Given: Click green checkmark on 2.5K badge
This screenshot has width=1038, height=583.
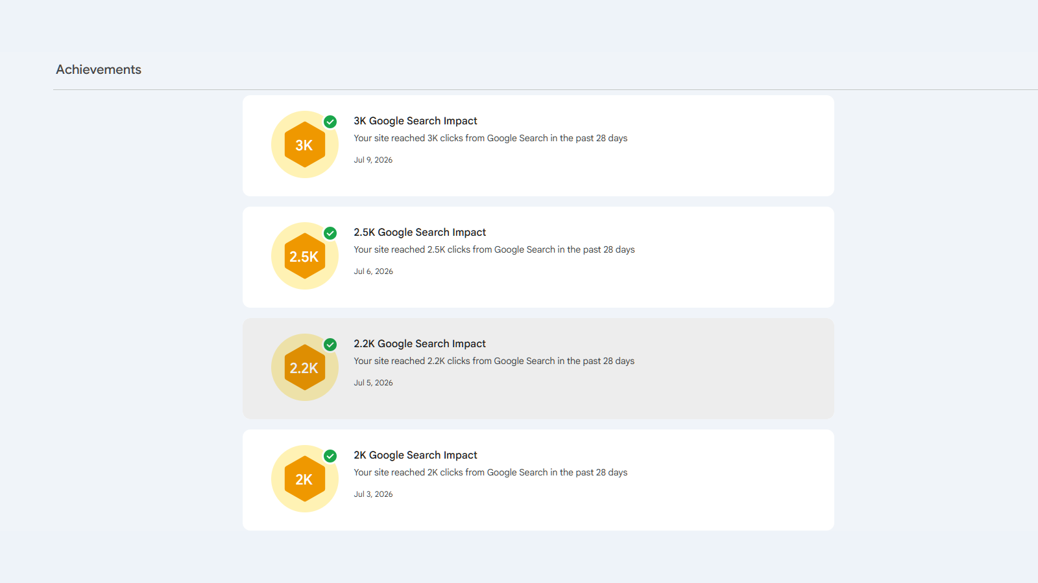Looking at the screenshot, I should (x=330, y=233).
